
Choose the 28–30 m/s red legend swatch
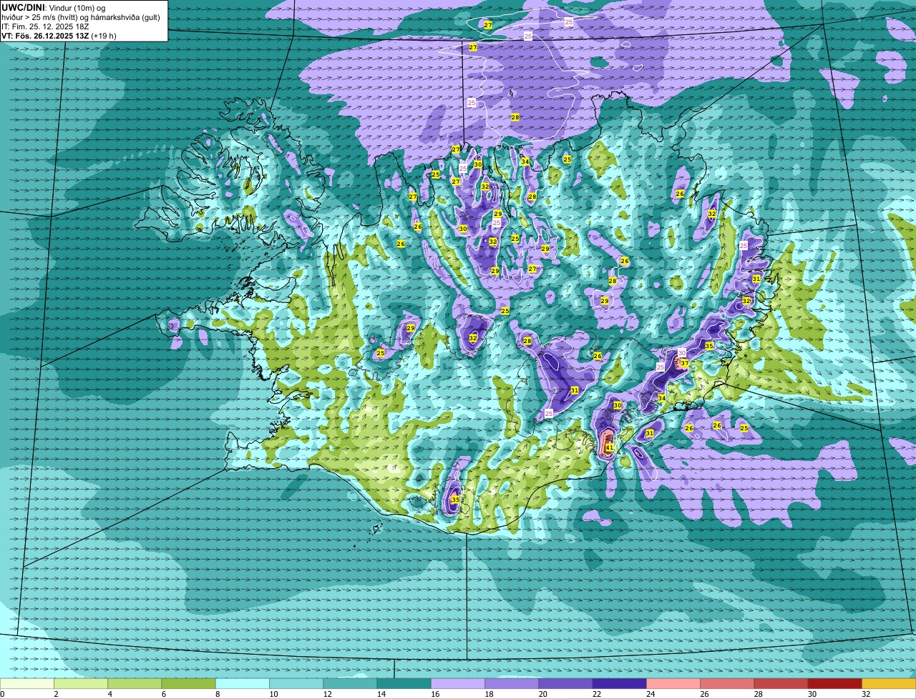coord(781,684)
